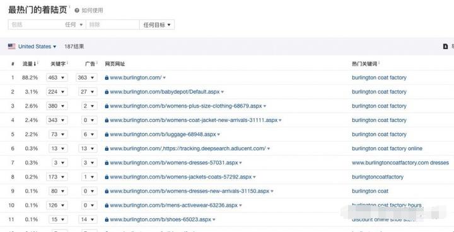Open URL menu arrow after shoes-65023.aspx
The height and width of the screenshot is (232, 454).
(x=214, y=220)
